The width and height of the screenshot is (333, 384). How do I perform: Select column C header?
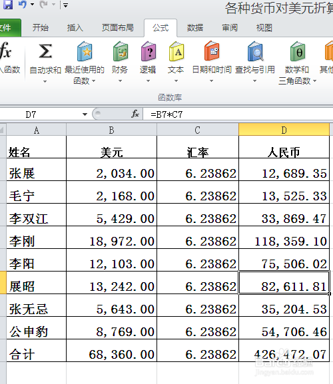(x=198, y=130)
